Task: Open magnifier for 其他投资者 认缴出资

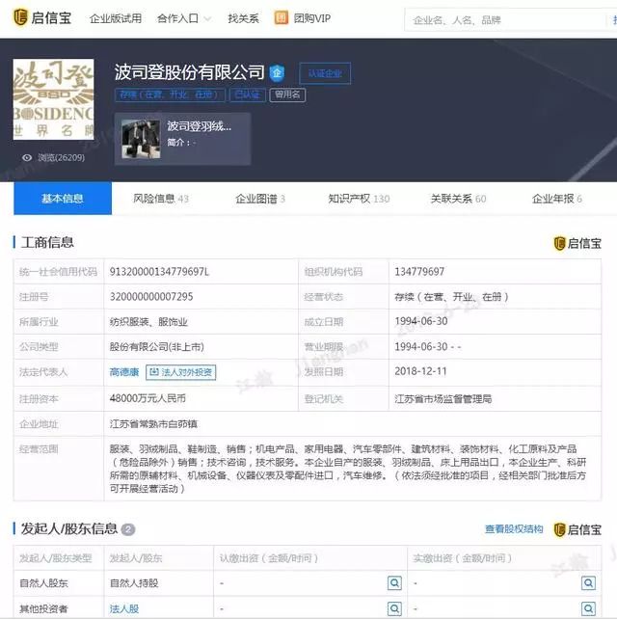Action: coord(394,608)
